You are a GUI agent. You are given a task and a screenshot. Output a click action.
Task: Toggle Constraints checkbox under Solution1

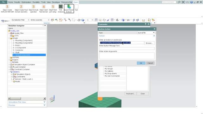[x=13, y=77]
